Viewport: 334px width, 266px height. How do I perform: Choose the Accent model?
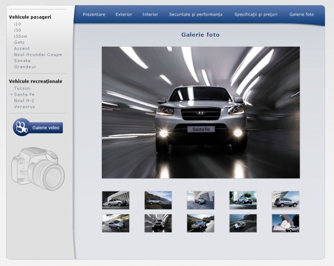(22, 48)
